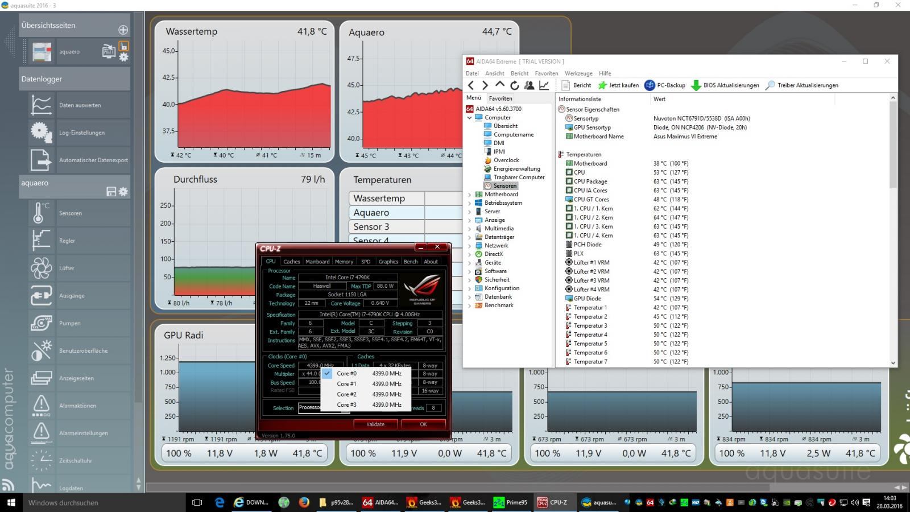Image resolution: width=910 pixels, height=512 pixels.
Task: Go back in AIDA64 toolbar
Action: 471,85
